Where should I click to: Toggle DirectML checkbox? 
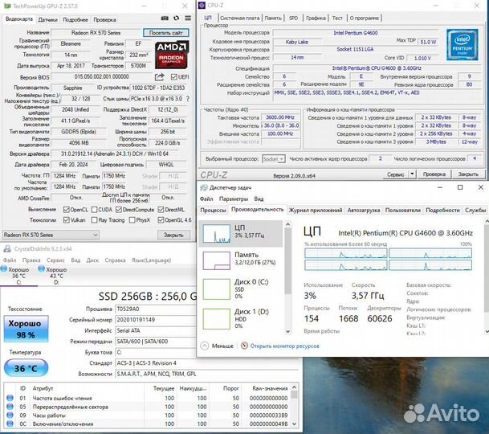[x=161, y=210]
